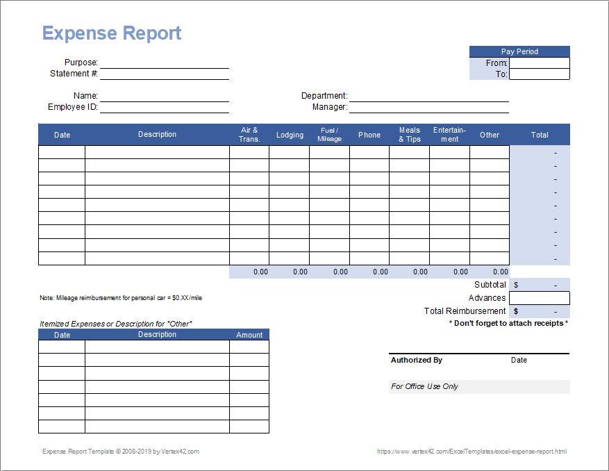Click the Pay Period From field
This screenshot has height=471, width=609.
(x=539, y=63)
